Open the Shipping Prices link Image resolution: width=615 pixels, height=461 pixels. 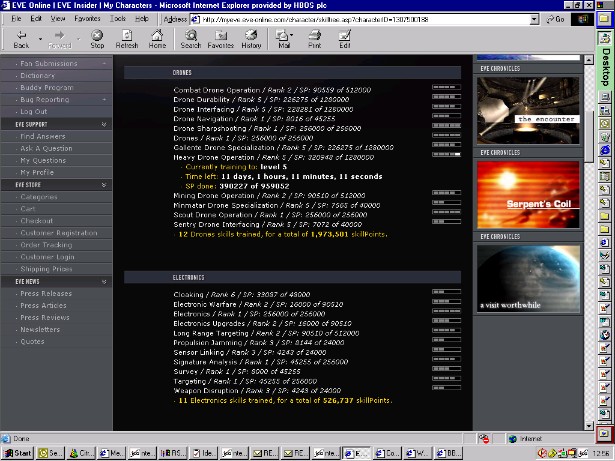point(46,269)
